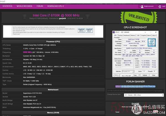The width and height of the screenshot is (166, 116).
Task: Click the first PayPal donate button
Action: click(x=81, y=29)
